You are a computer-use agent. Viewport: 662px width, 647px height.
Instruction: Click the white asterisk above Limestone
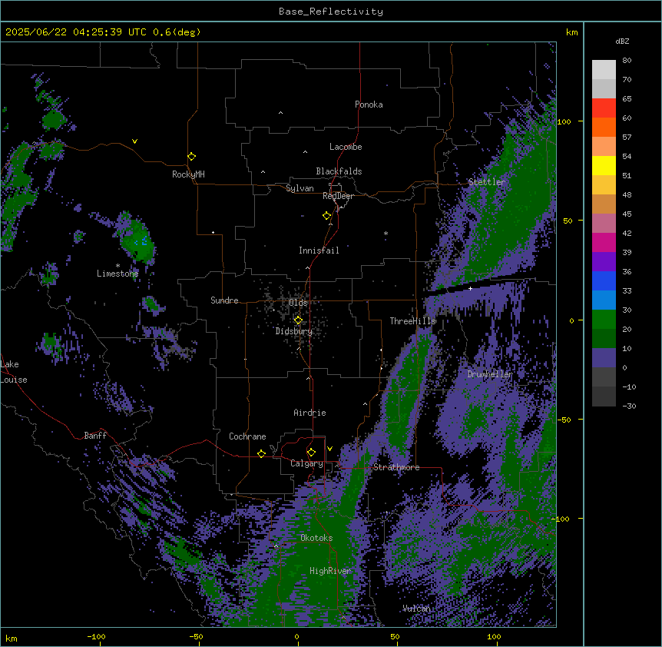[x=118, y=266]
